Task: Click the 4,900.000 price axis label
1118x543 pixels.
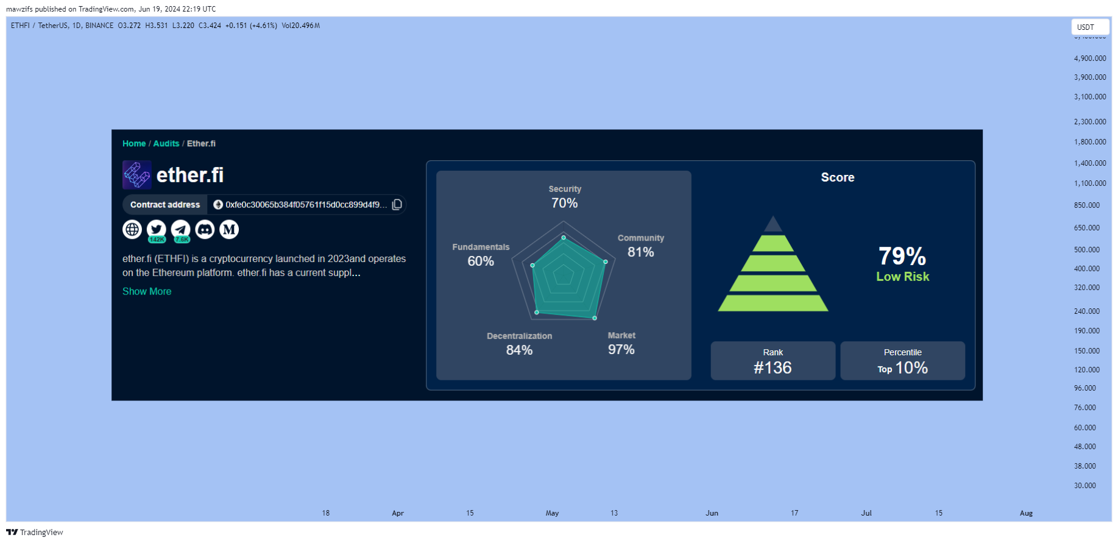Action: pyautogui.click(x=1090, y=59)
